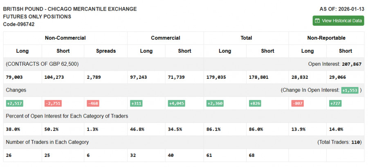Click the red -2,751 change badge
The image size is (368, 167).
(53, 103)
